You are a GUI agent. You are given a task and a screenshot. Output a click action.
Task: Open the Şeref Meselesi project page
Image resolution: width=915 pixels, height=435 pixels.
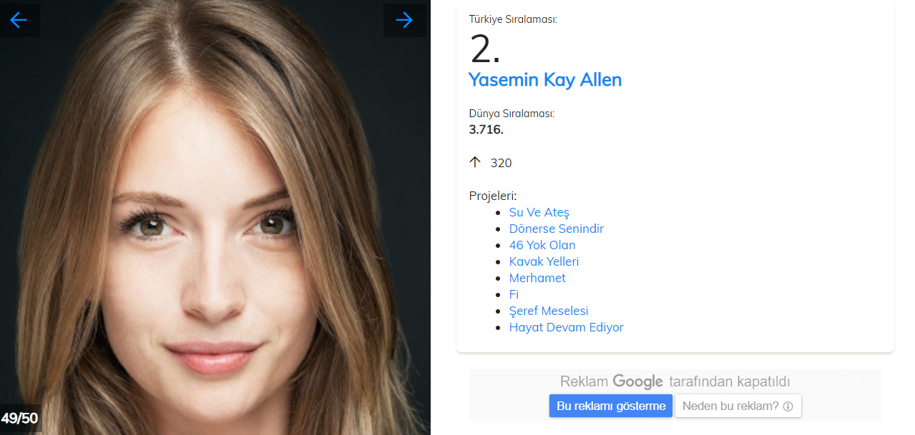(548, 311)
